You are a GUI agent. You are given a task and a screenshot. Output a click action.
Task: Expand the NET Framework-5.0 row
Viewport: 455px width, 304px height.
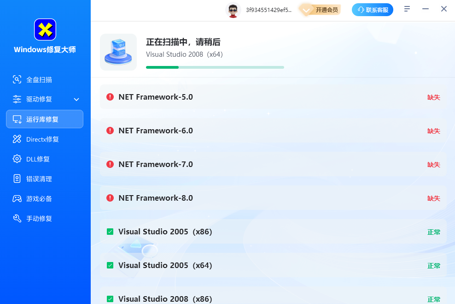click(273, 97)
